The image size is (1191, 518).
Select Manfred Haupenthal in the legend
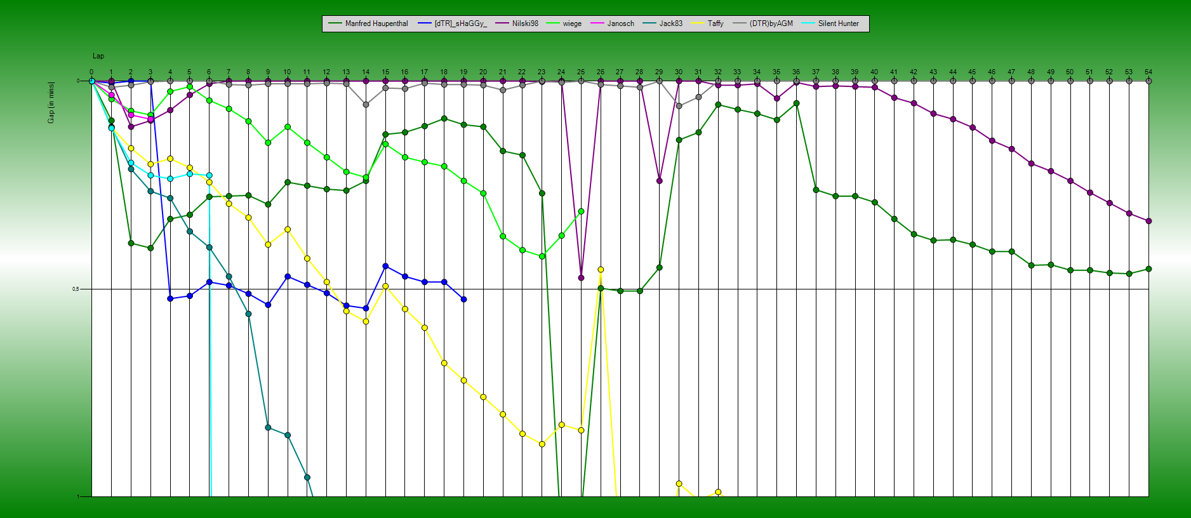pos(376,23)
